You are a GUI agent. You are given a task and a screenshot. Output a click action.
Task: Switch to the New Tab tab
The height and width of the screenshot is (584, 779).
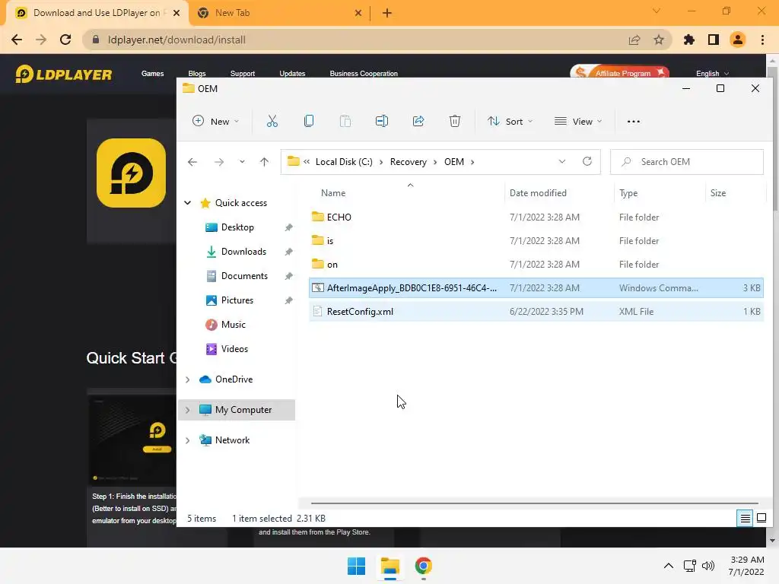click(279, 13)
